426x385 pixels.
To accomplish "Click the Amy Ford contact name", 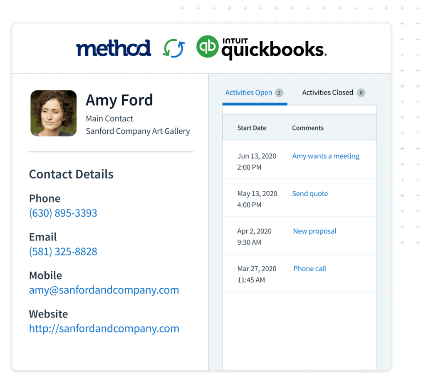I will click(x=119, y=100).
